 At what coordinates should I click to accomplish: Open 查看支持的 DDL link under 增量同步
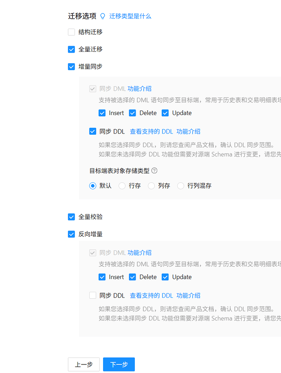tap(151, 131)
